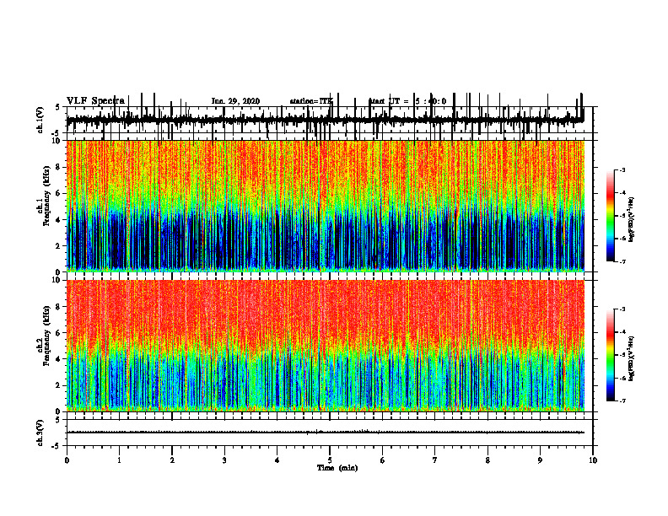Click the time axis tick label "9"
668x516 pixels.
point(540,460)
